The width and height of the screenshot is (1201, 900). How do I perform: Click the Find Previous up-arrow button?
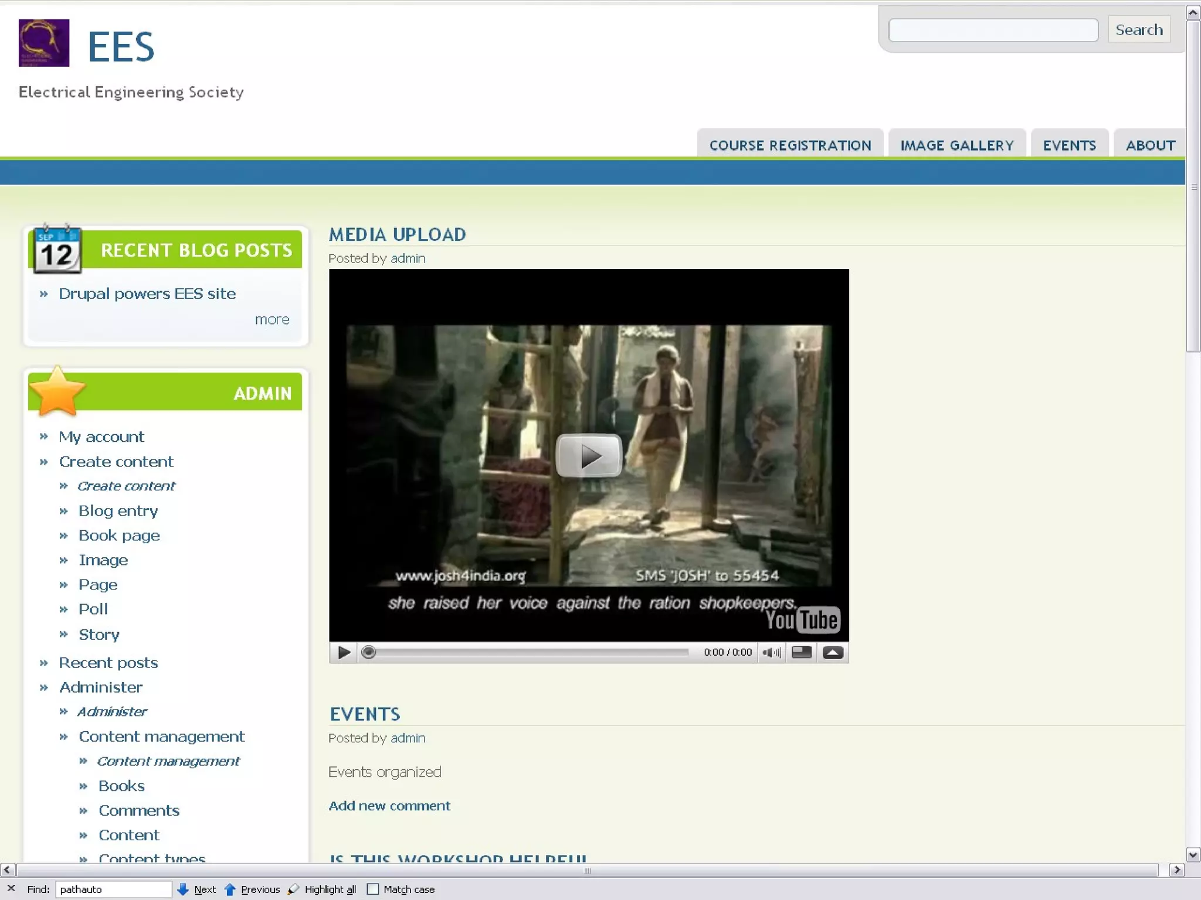coord(252,889)
